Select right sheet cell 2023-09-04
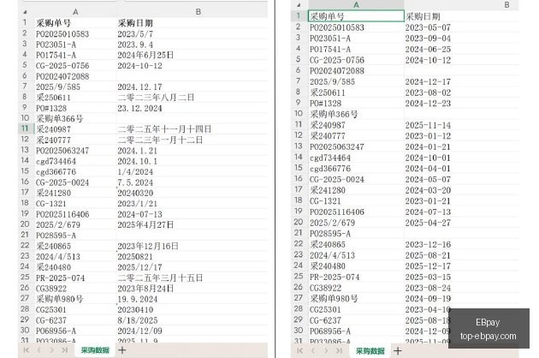This screenshot has width=539, height=358. click(x=462, y=38)
